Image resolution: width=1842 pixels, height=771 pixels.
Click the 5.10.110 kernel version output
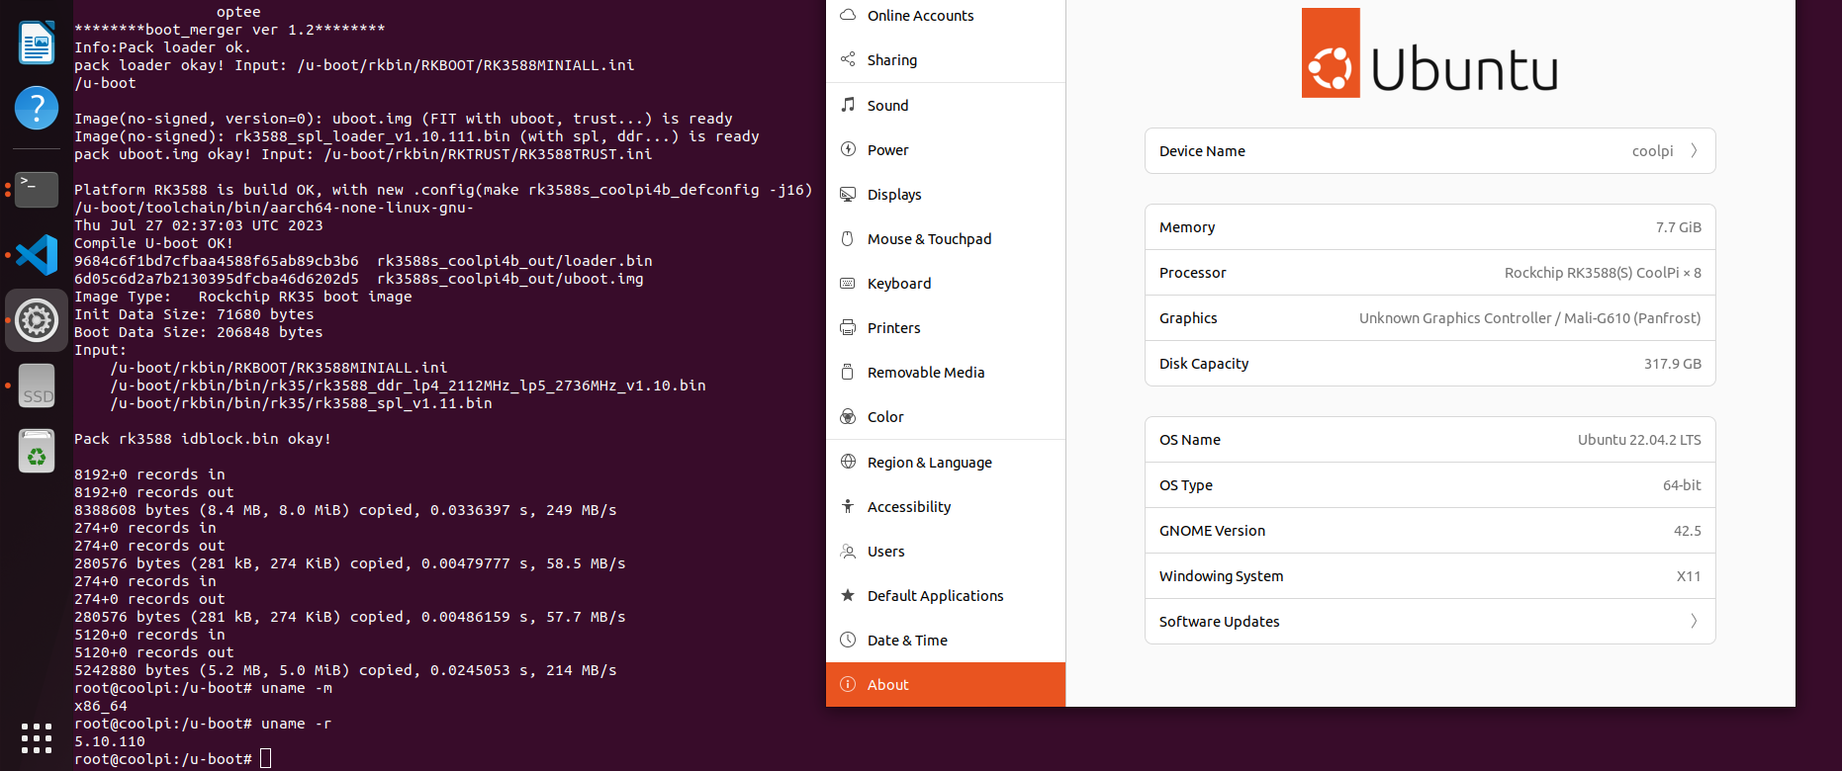[x=110, y=740]
